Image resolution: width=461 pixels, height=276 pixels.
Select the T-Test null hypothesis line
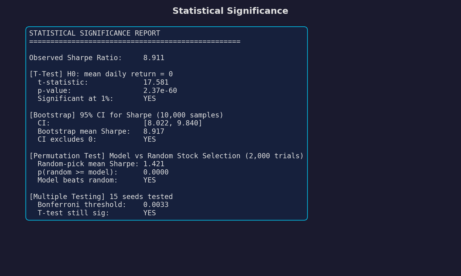[x=101, y=74]
